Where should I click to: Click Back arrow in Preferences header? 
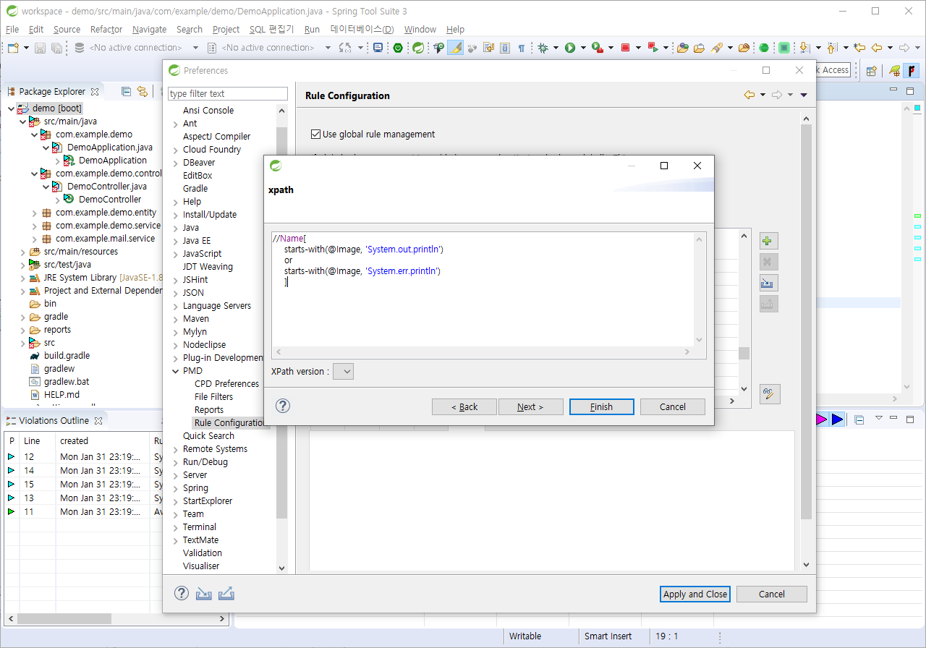[x=749, y=95]
